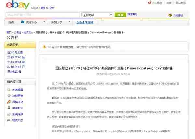Click the site map link at top right

[x=181, y=3]
